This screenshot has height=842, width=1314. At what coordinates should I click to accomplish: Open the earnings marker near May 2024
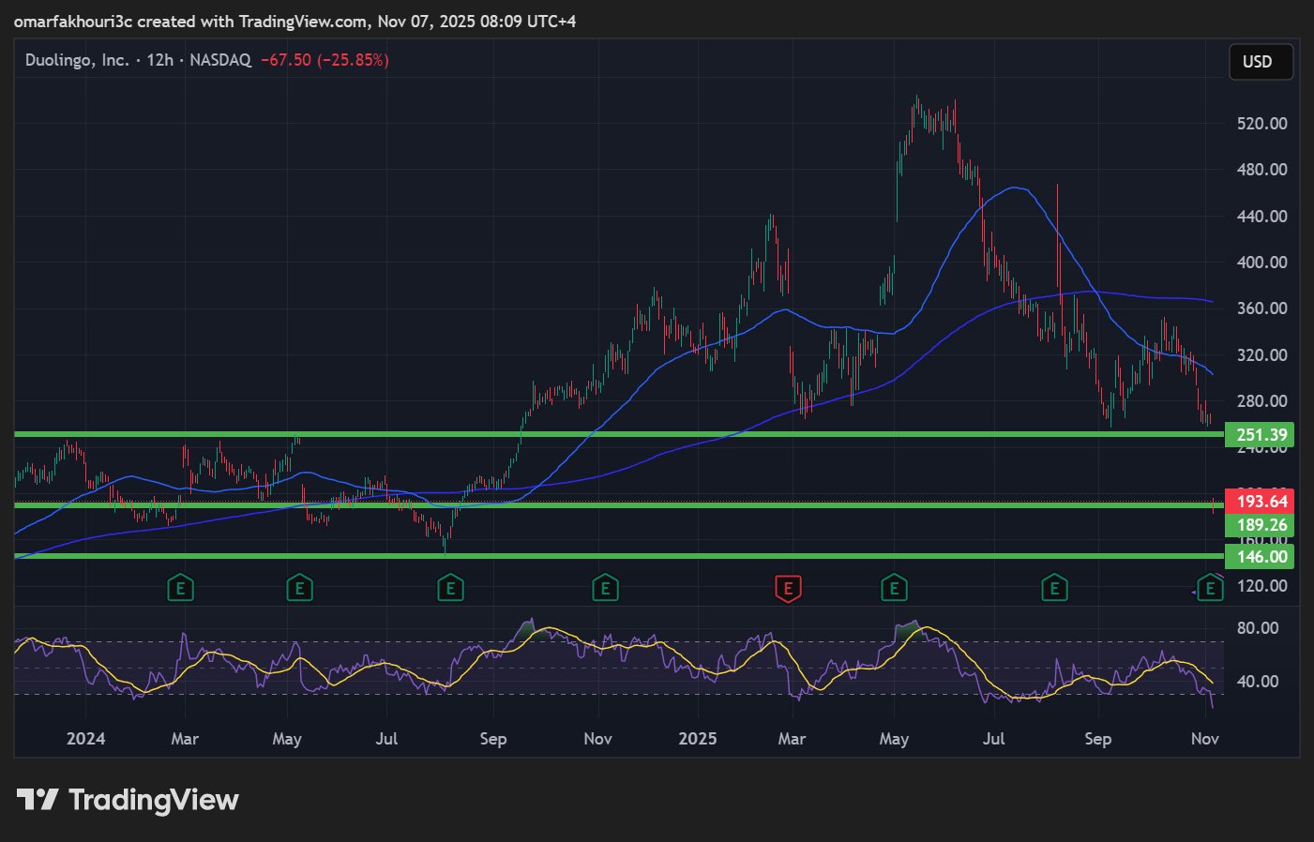click(x=299, y=589)
